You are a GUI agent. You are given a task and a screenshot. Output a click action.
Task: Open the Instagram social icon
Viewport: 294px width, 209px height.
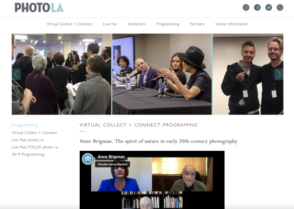pos(246,7)
